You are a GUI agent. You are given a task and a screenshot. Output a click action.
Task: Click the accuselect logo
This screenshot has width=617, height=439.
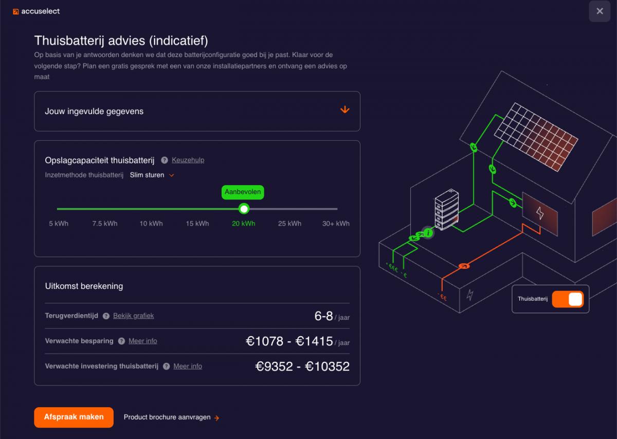pyautogui.click(x=37, y=11)
